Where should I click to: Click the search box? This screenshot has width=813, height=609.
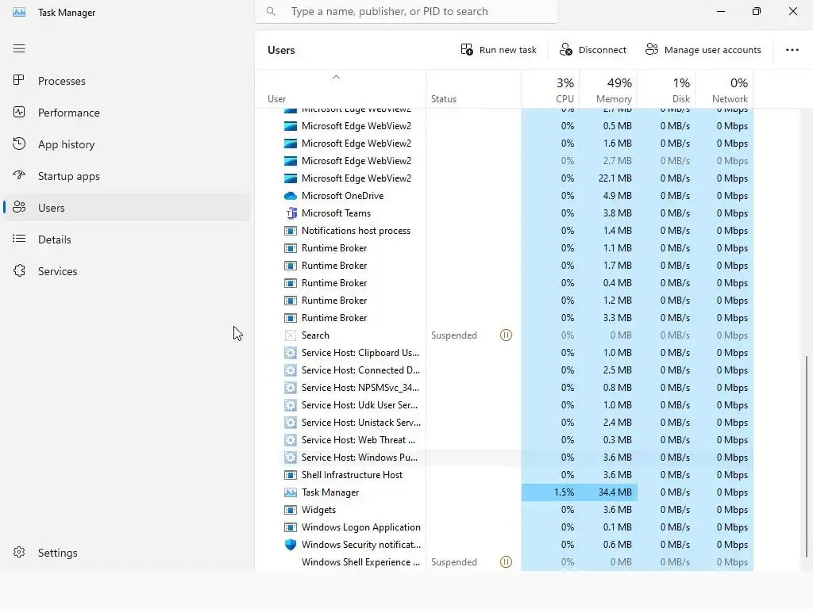(x=406, y=11)
